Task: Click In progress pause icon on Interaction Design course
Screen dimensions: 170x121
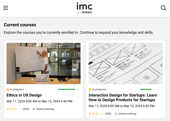Action: tap(90, 89)
